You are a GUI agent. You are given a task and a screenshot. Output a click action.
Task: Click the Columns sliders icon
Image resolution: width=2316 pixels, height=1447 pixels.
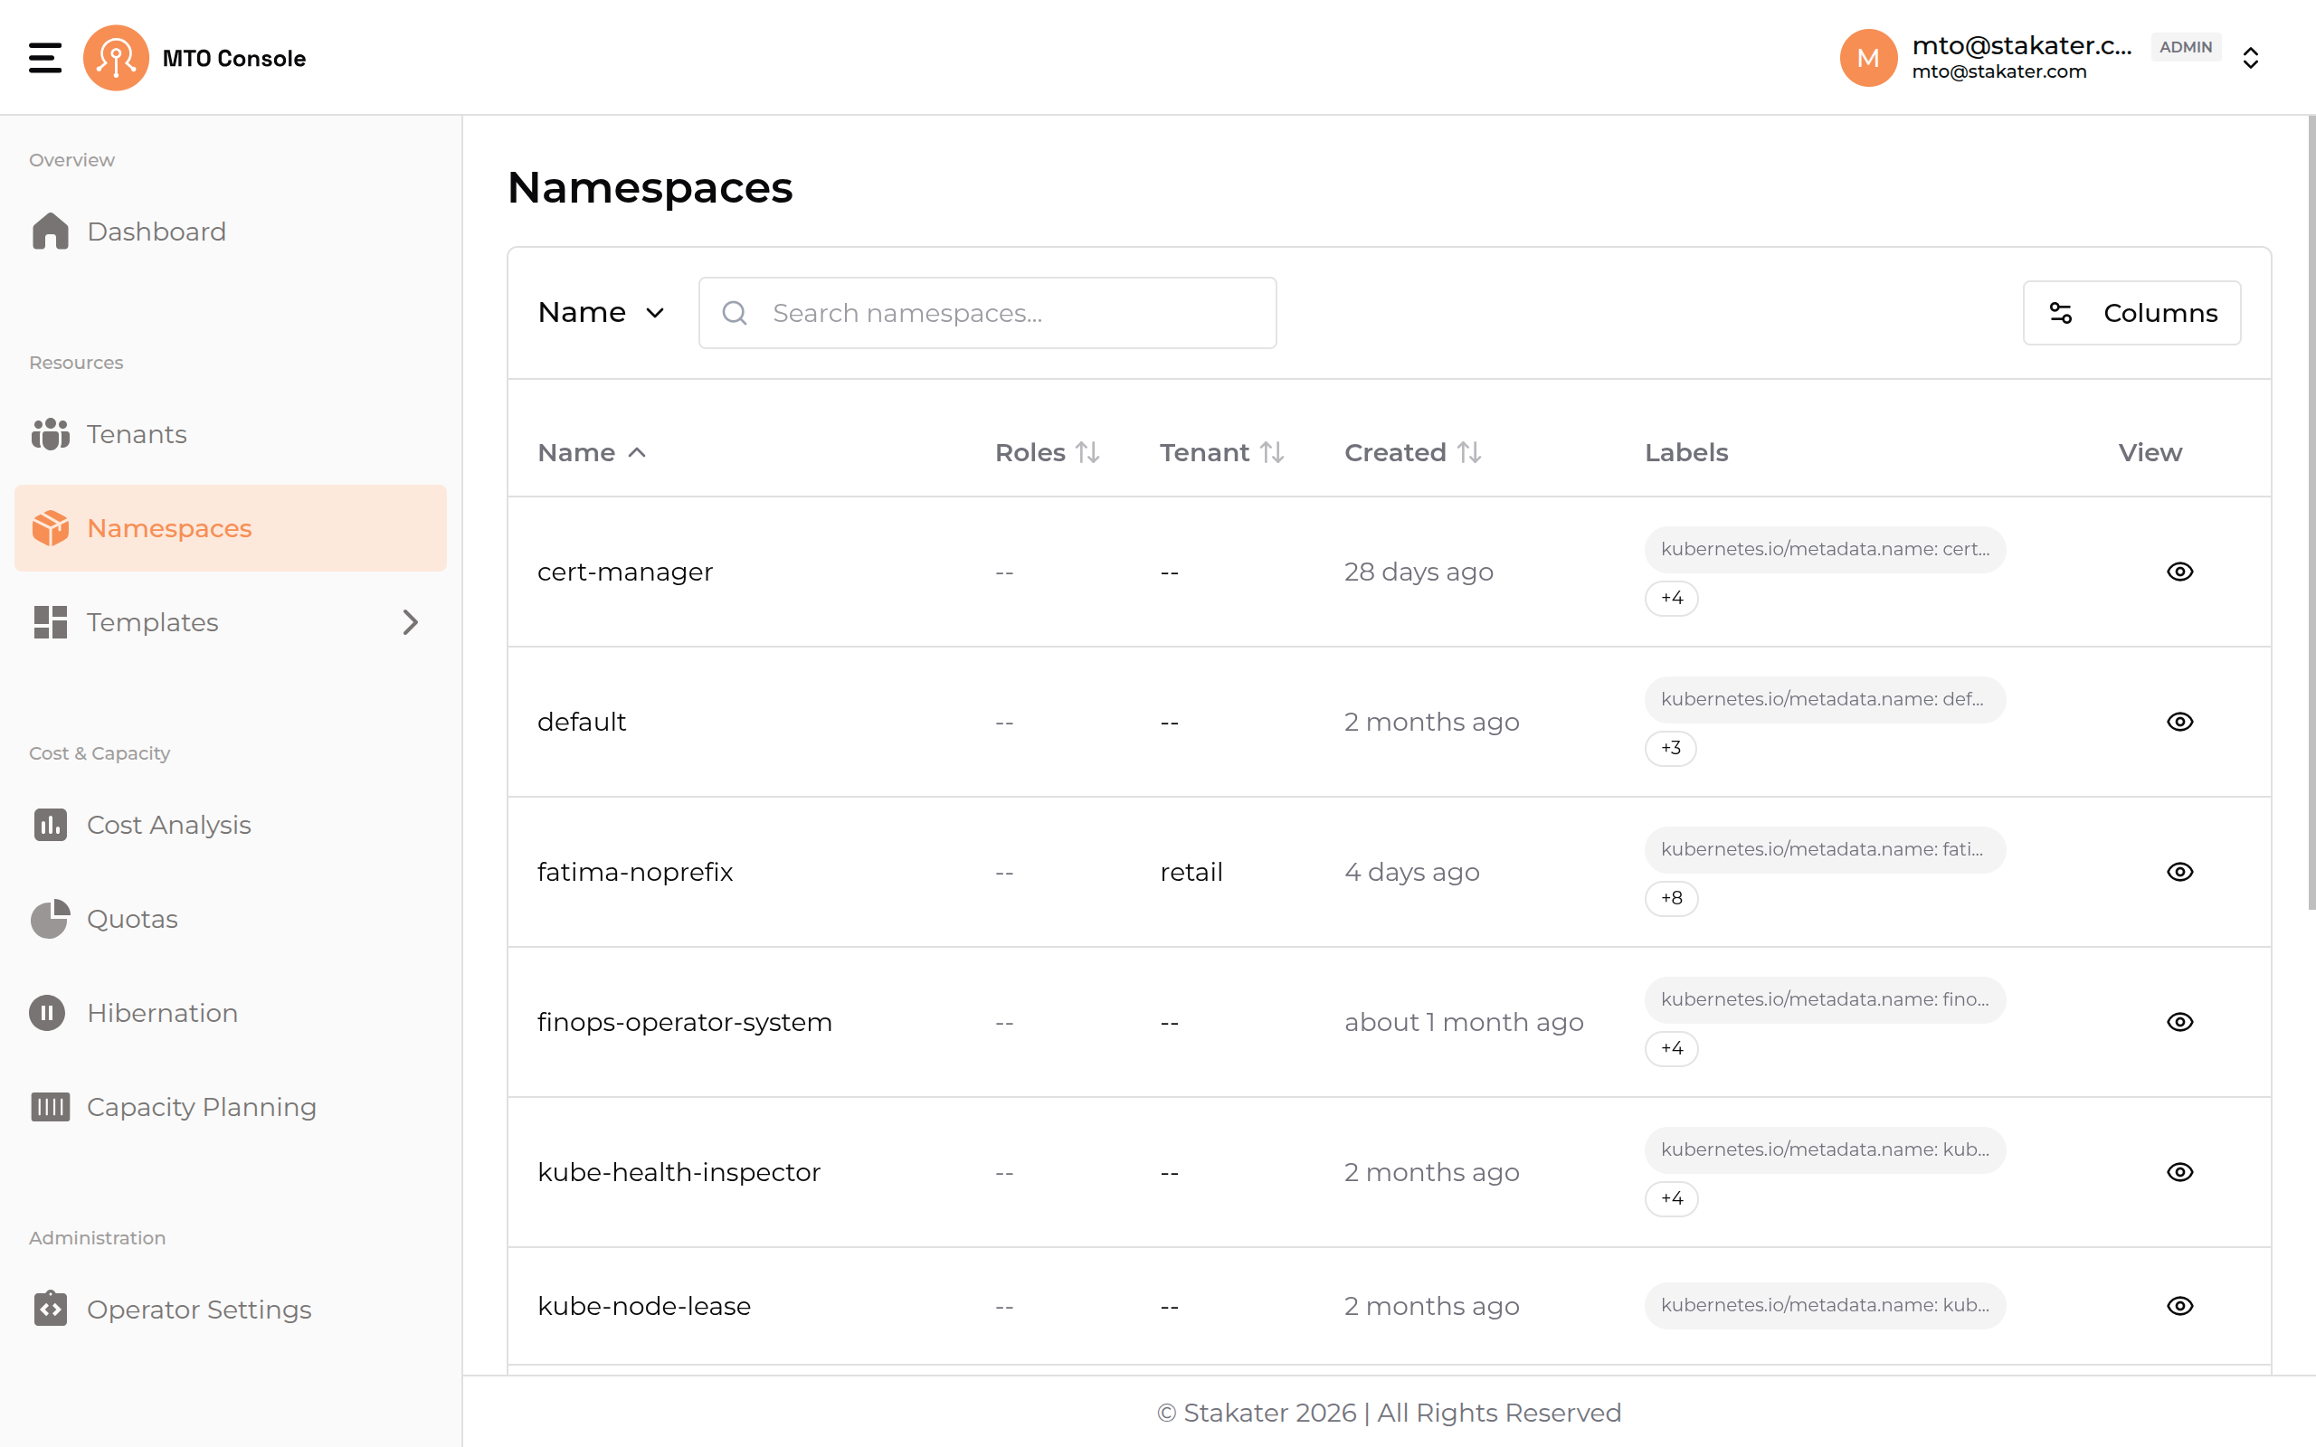coord(2061,313)
